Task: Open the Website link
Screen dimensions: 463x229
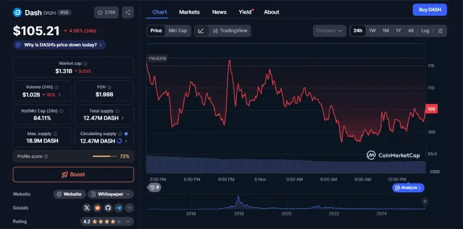Action: tap(69, 194)
